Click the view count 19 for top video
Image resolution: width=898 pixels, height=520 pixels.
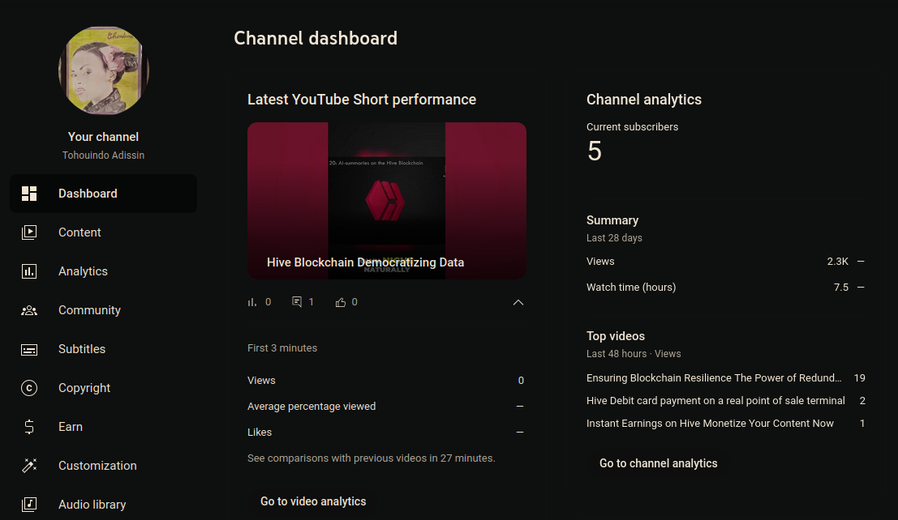[x=859, y=378]
